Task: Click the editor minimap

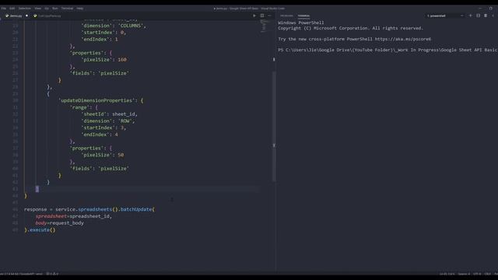Action: [x=265, y=26]
